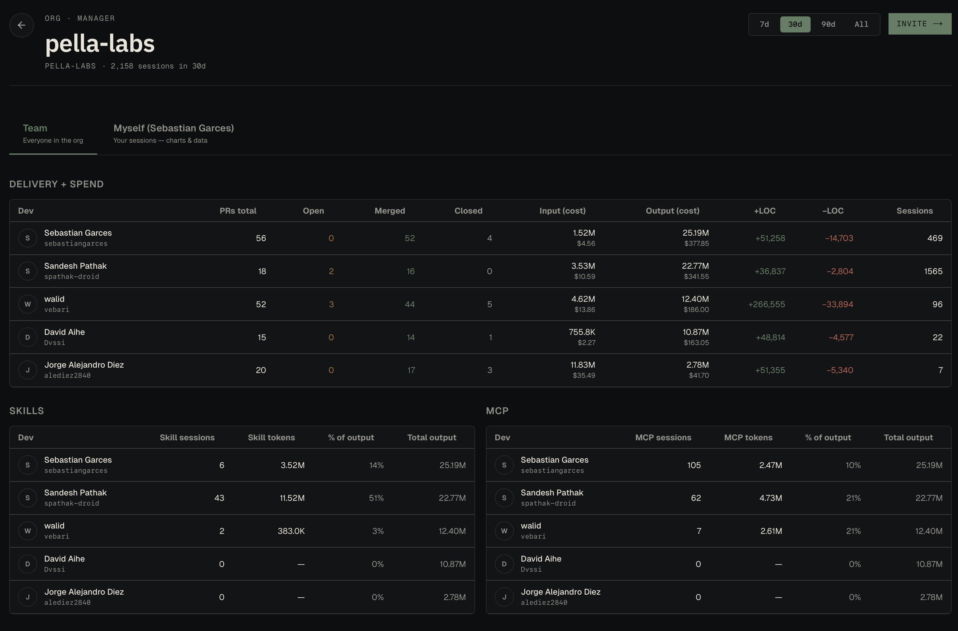Click Sebastian's PRs total 56

261,238
